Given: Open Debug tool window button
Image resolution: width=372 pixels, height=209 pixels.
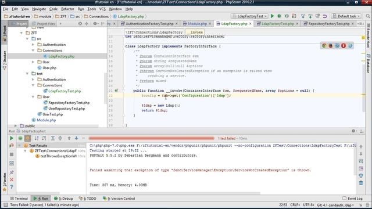Looking at the screenshot, I should pyautogui.click(x=63, y=199).
